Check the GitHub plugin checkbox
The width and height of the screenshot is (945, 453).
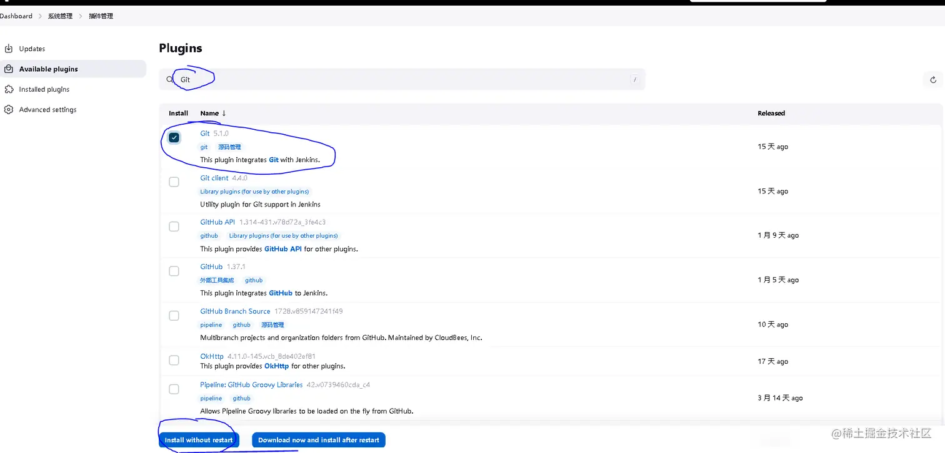(174, 271)
